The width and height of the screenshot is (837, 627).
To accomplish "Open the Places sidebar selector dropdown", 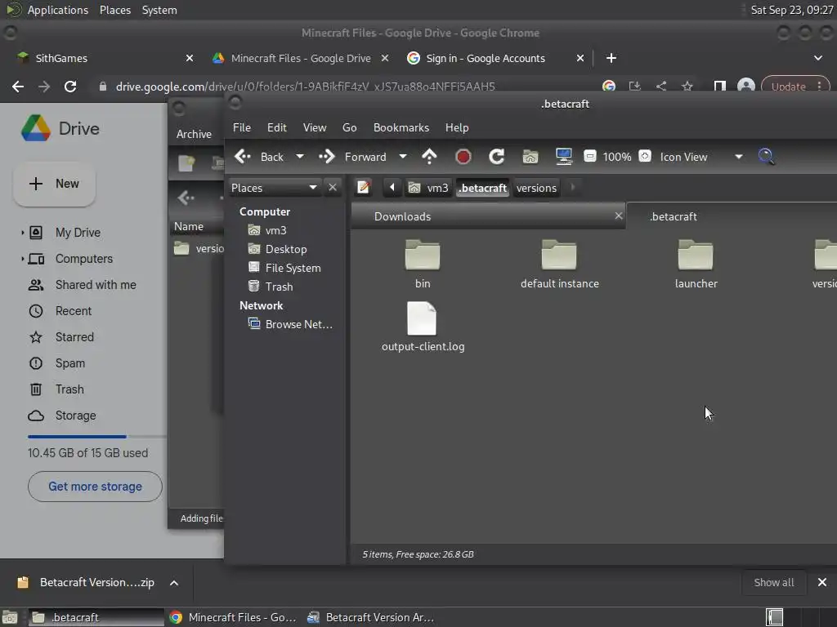I will tap(275, 188).
